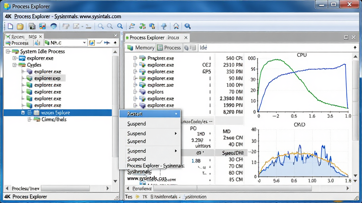Click the small chart icon after Process button
Viewport: 362px width, 203px height.
37,43
